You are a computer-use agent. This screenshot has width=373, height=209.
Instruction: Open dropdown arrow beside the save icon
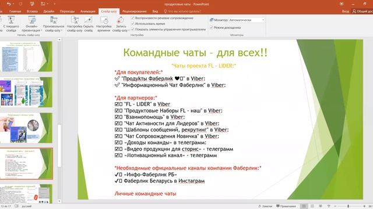coord(48,4)
